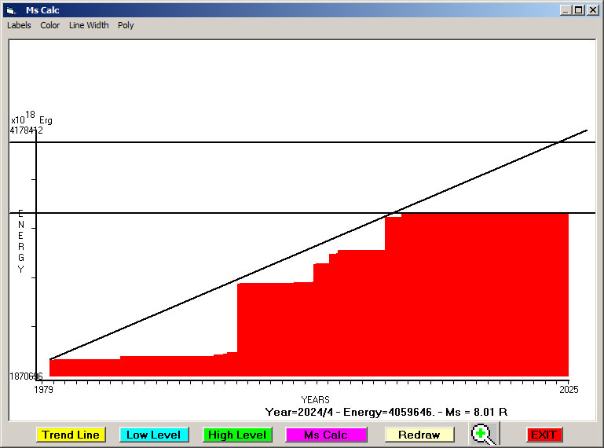Click the 2025 end year axis label

coord(567,388)
